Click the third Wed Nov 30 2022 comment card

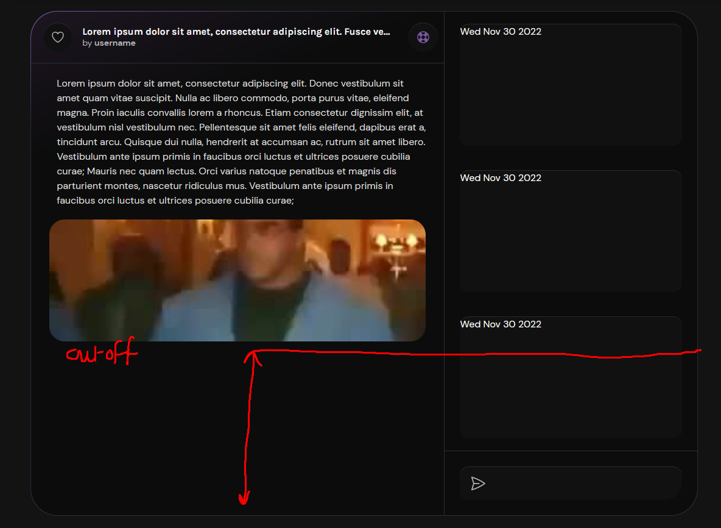point(571,377)
